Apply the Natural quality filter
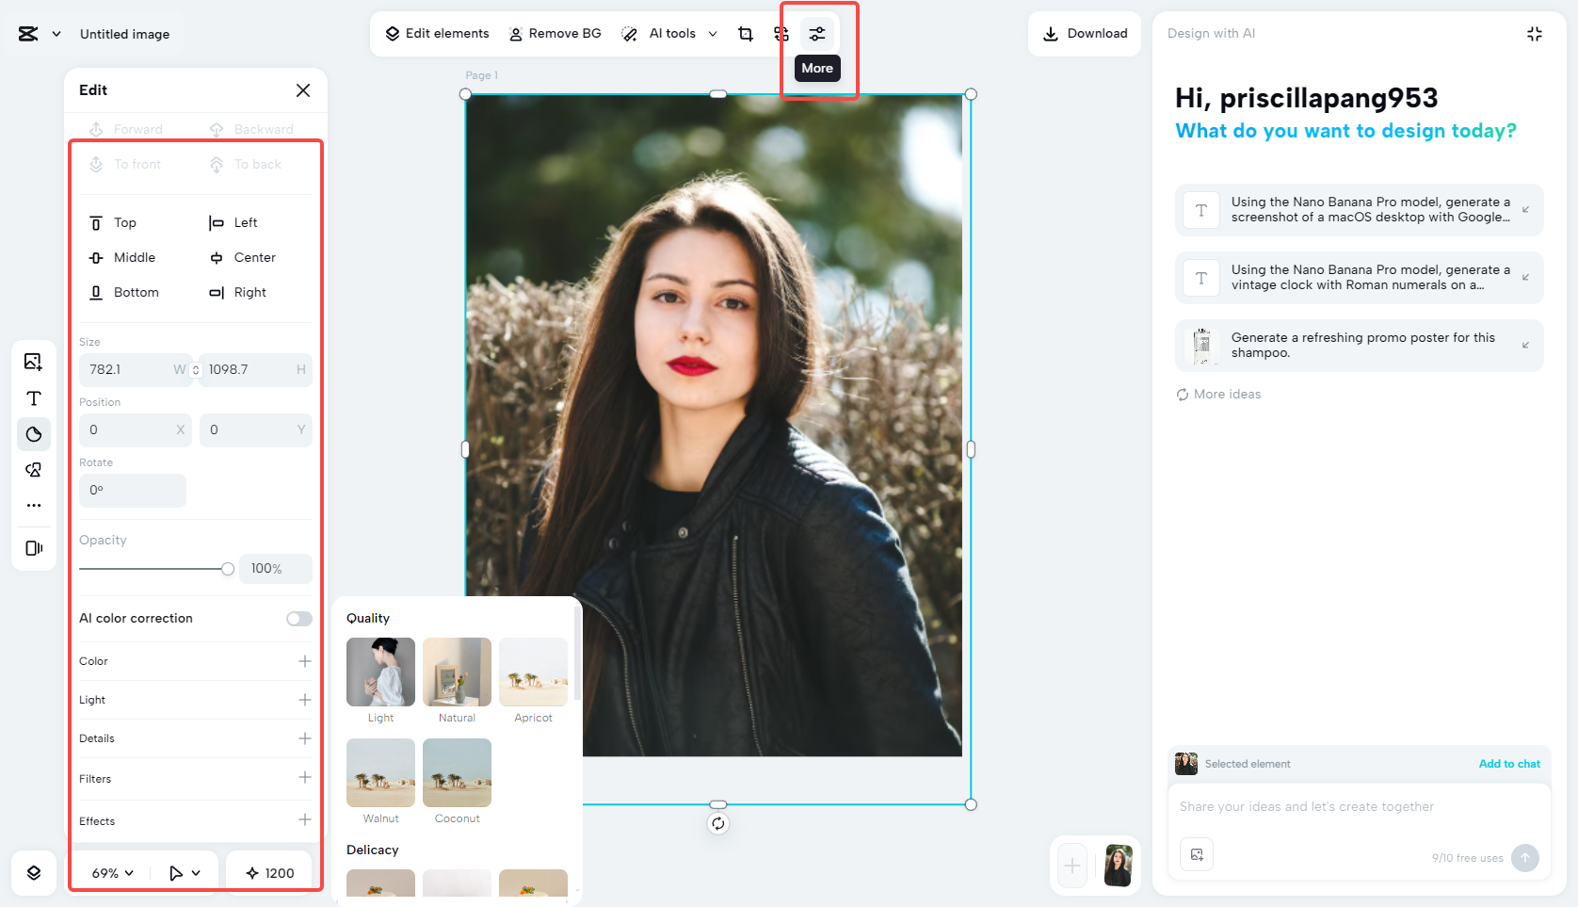The height and width of the screenshot is (907, 1578). point(457,672)
